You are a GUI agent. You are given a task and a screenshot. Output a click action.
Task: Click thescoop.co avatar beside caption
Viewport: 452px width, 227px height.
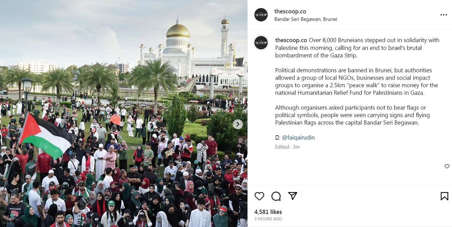[261, 43]
